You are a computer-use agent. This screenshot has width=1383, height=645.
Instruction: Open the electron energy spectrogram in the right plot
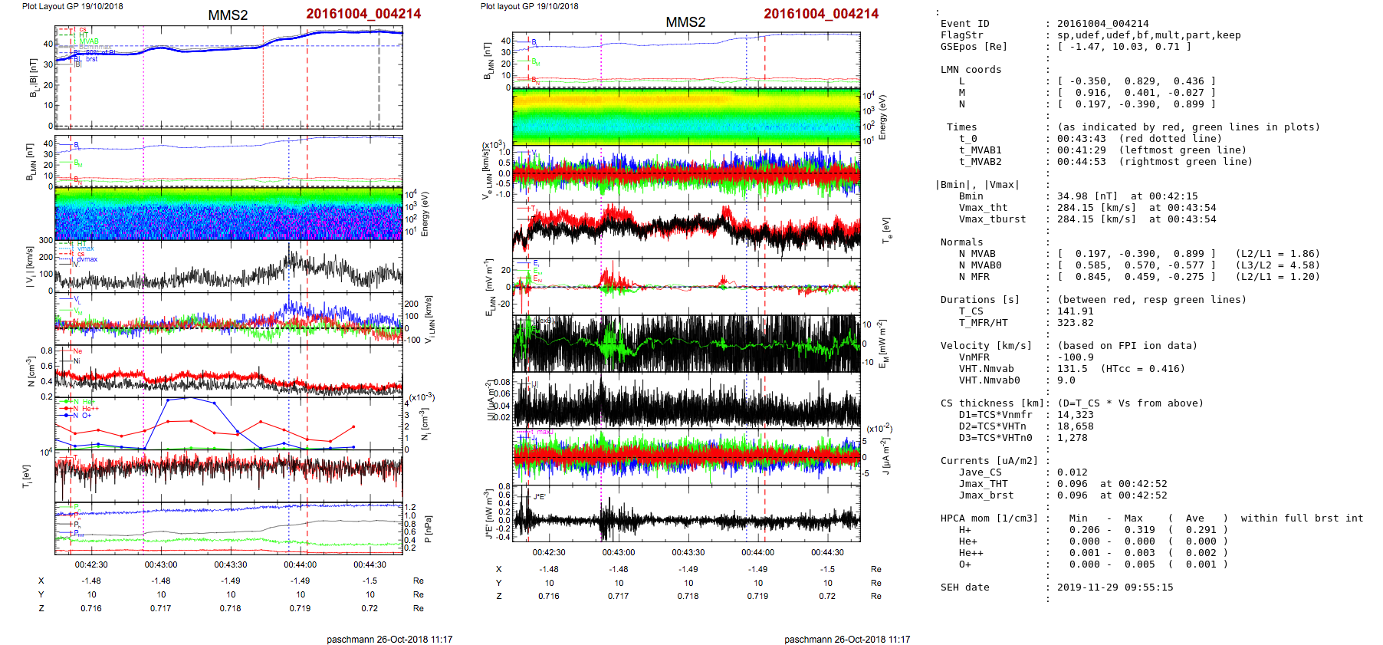pos(686,117)
